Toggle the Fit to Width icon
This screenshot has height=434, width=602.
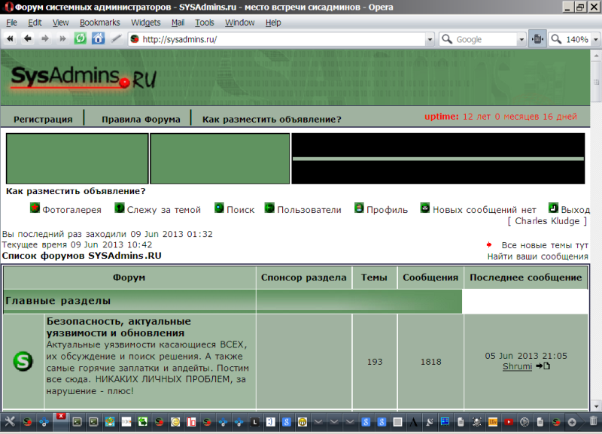click(537, 39)
